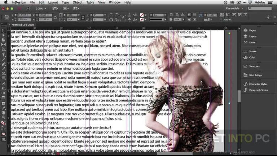Click the X position input field
This screenshot has width=277, height=156.
24,15
